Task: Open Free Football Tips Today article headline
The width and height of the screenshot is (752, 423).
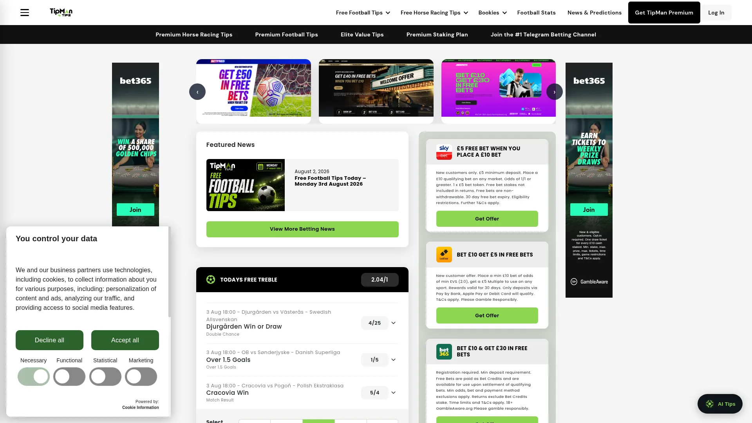Action: click(330, 181)
